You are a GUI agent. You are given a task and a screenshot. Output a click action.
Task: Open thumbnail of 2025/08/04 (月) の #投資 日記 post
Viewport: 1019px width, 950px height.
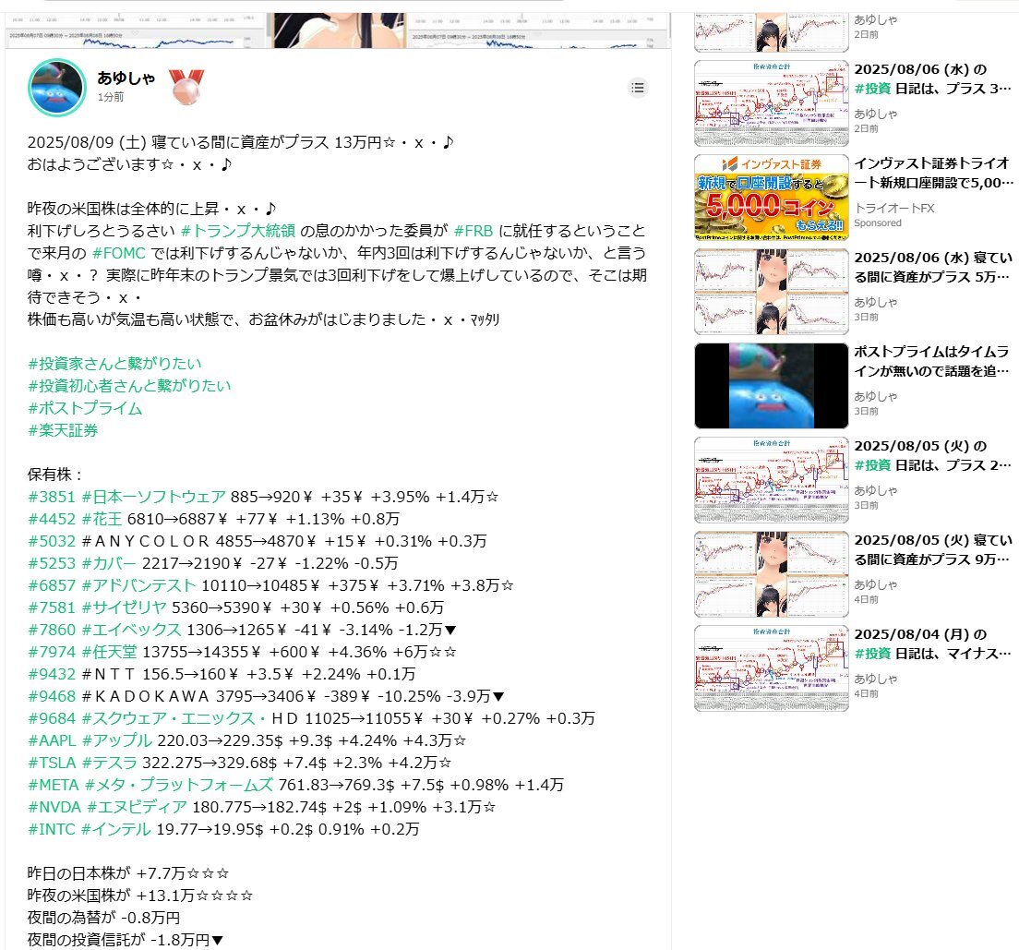772,668
